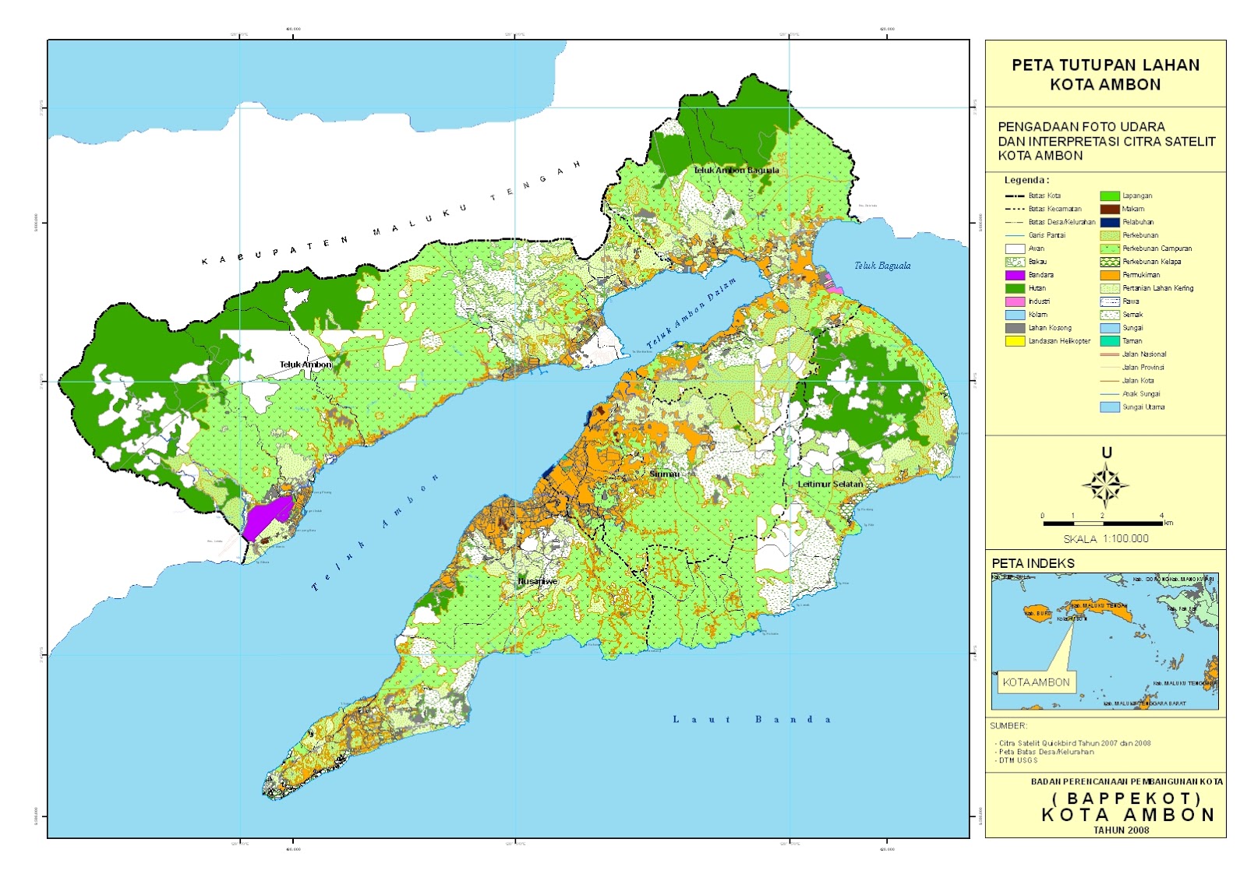1247x881 pixels.
Task: Click the 'Peta Batas Desa/Kelurahan' source line
Action: 1046,752
